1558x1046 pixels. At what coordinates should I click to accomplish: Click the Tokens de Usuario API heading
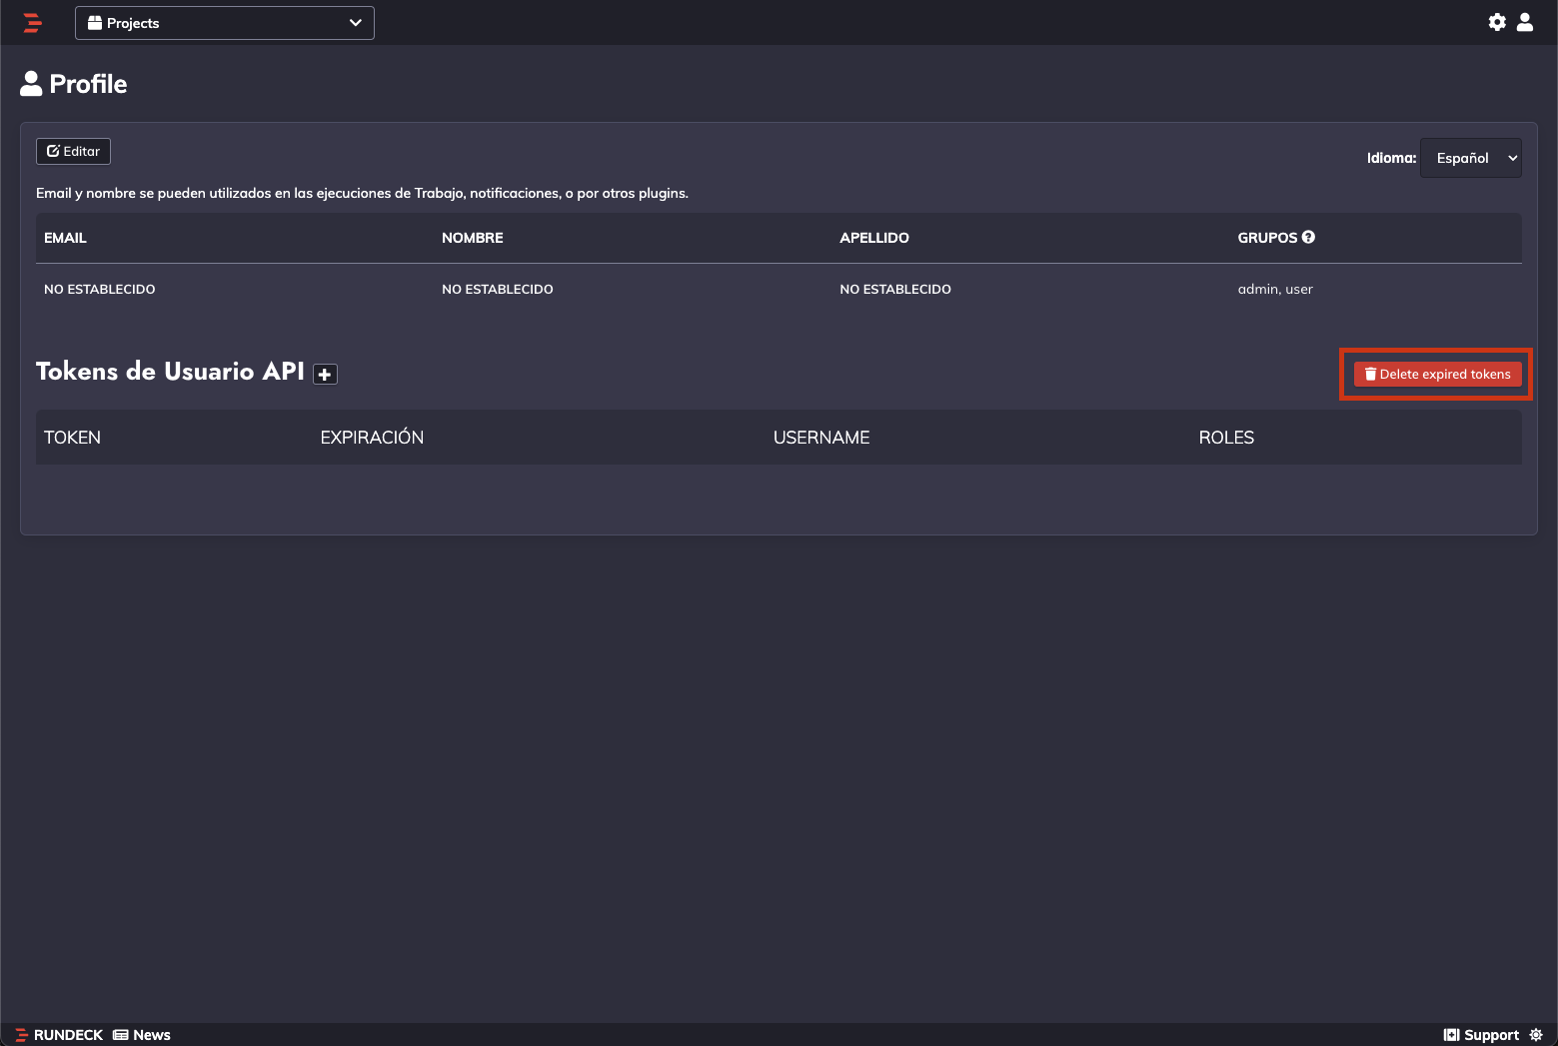click(170, 372)
